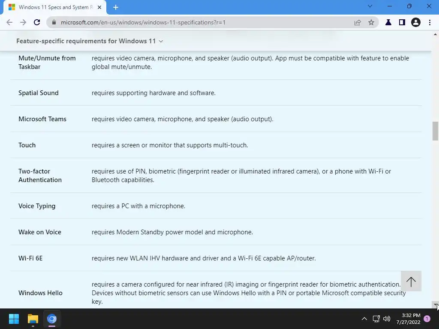439x329 pixels.
Task: Select the 'Wi-Fi 6E' feature name
Action: (x=30, y=258)
